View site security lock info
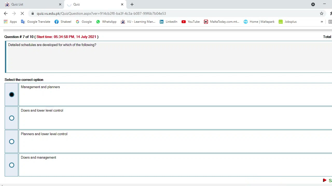The height and width of the screenshot is (186, 332). (32, 13)
